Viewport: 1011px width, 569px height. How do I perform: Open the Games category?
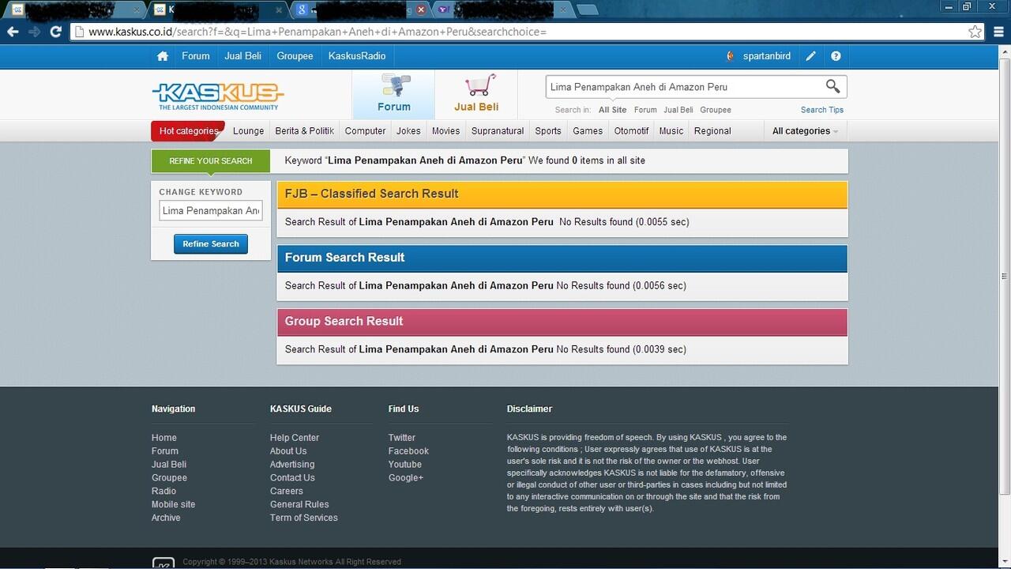(x=588, y=131)
